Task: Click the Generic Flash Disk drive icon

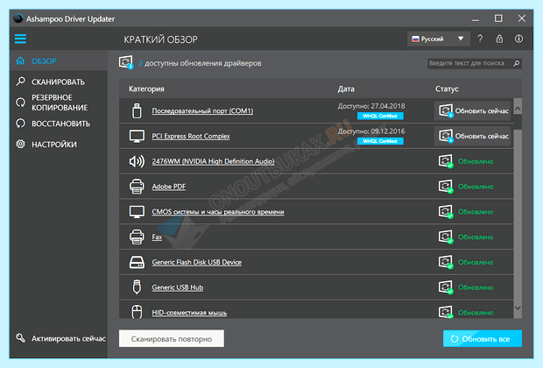Action: [137, 262]
